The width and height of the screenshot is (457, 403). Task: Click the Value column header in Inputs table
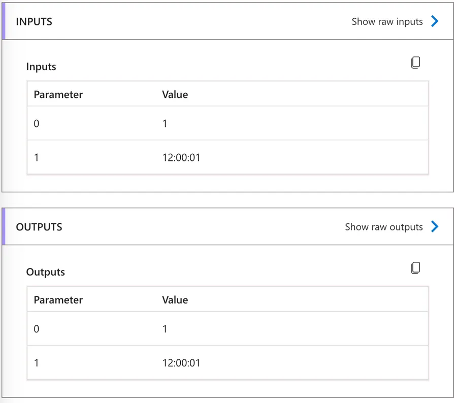click(x=175, y=94)
